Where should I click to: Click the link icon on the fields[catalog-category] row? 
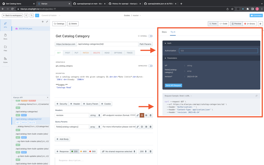tap(138, 127)
